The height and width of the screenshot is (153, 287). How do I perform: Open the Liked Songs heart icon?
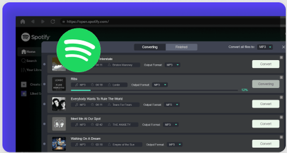[x=24, y=94]
